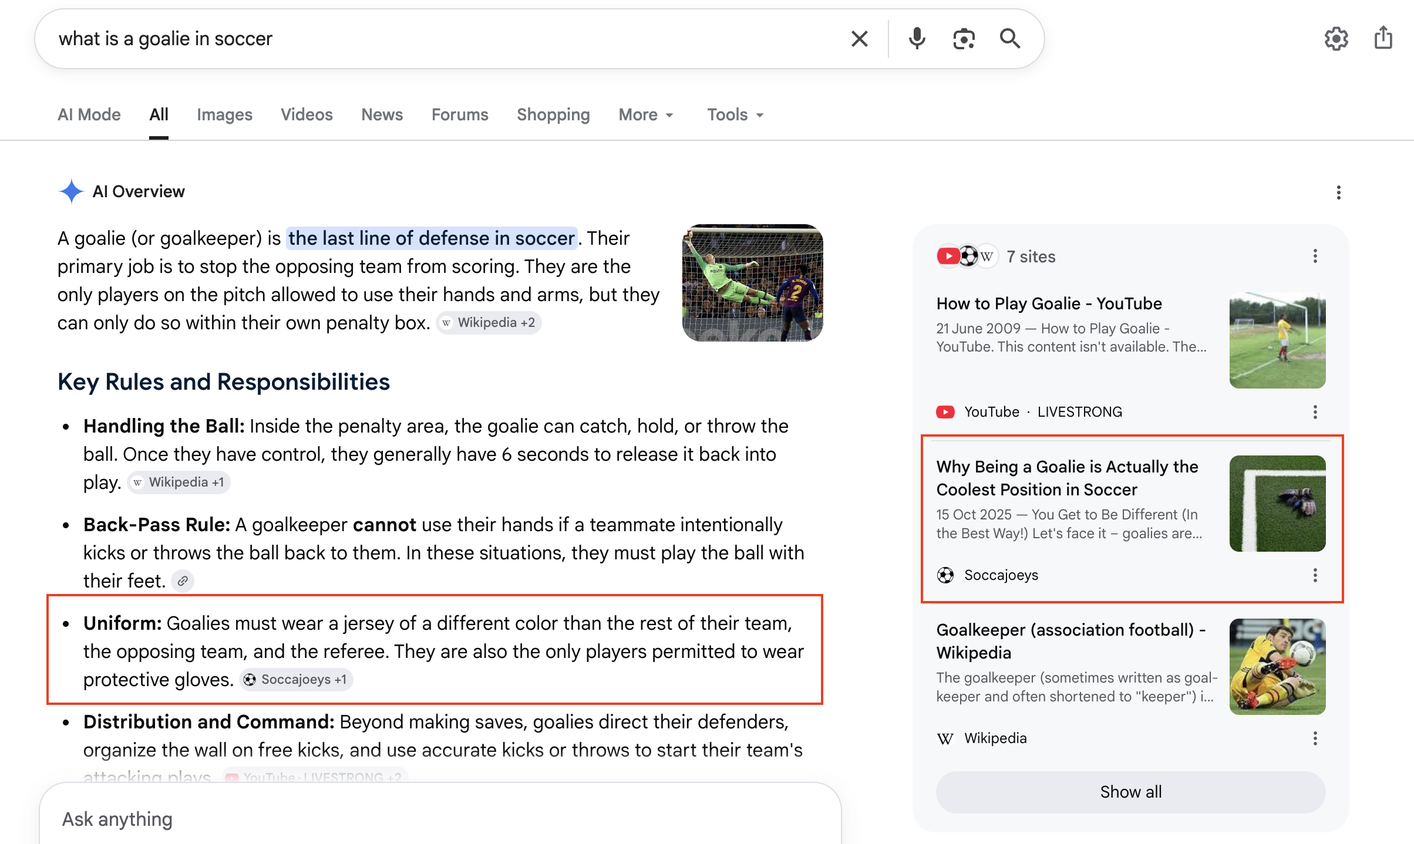
Task: Open quick settings gear icon
Action: (x=1336, y=39)
